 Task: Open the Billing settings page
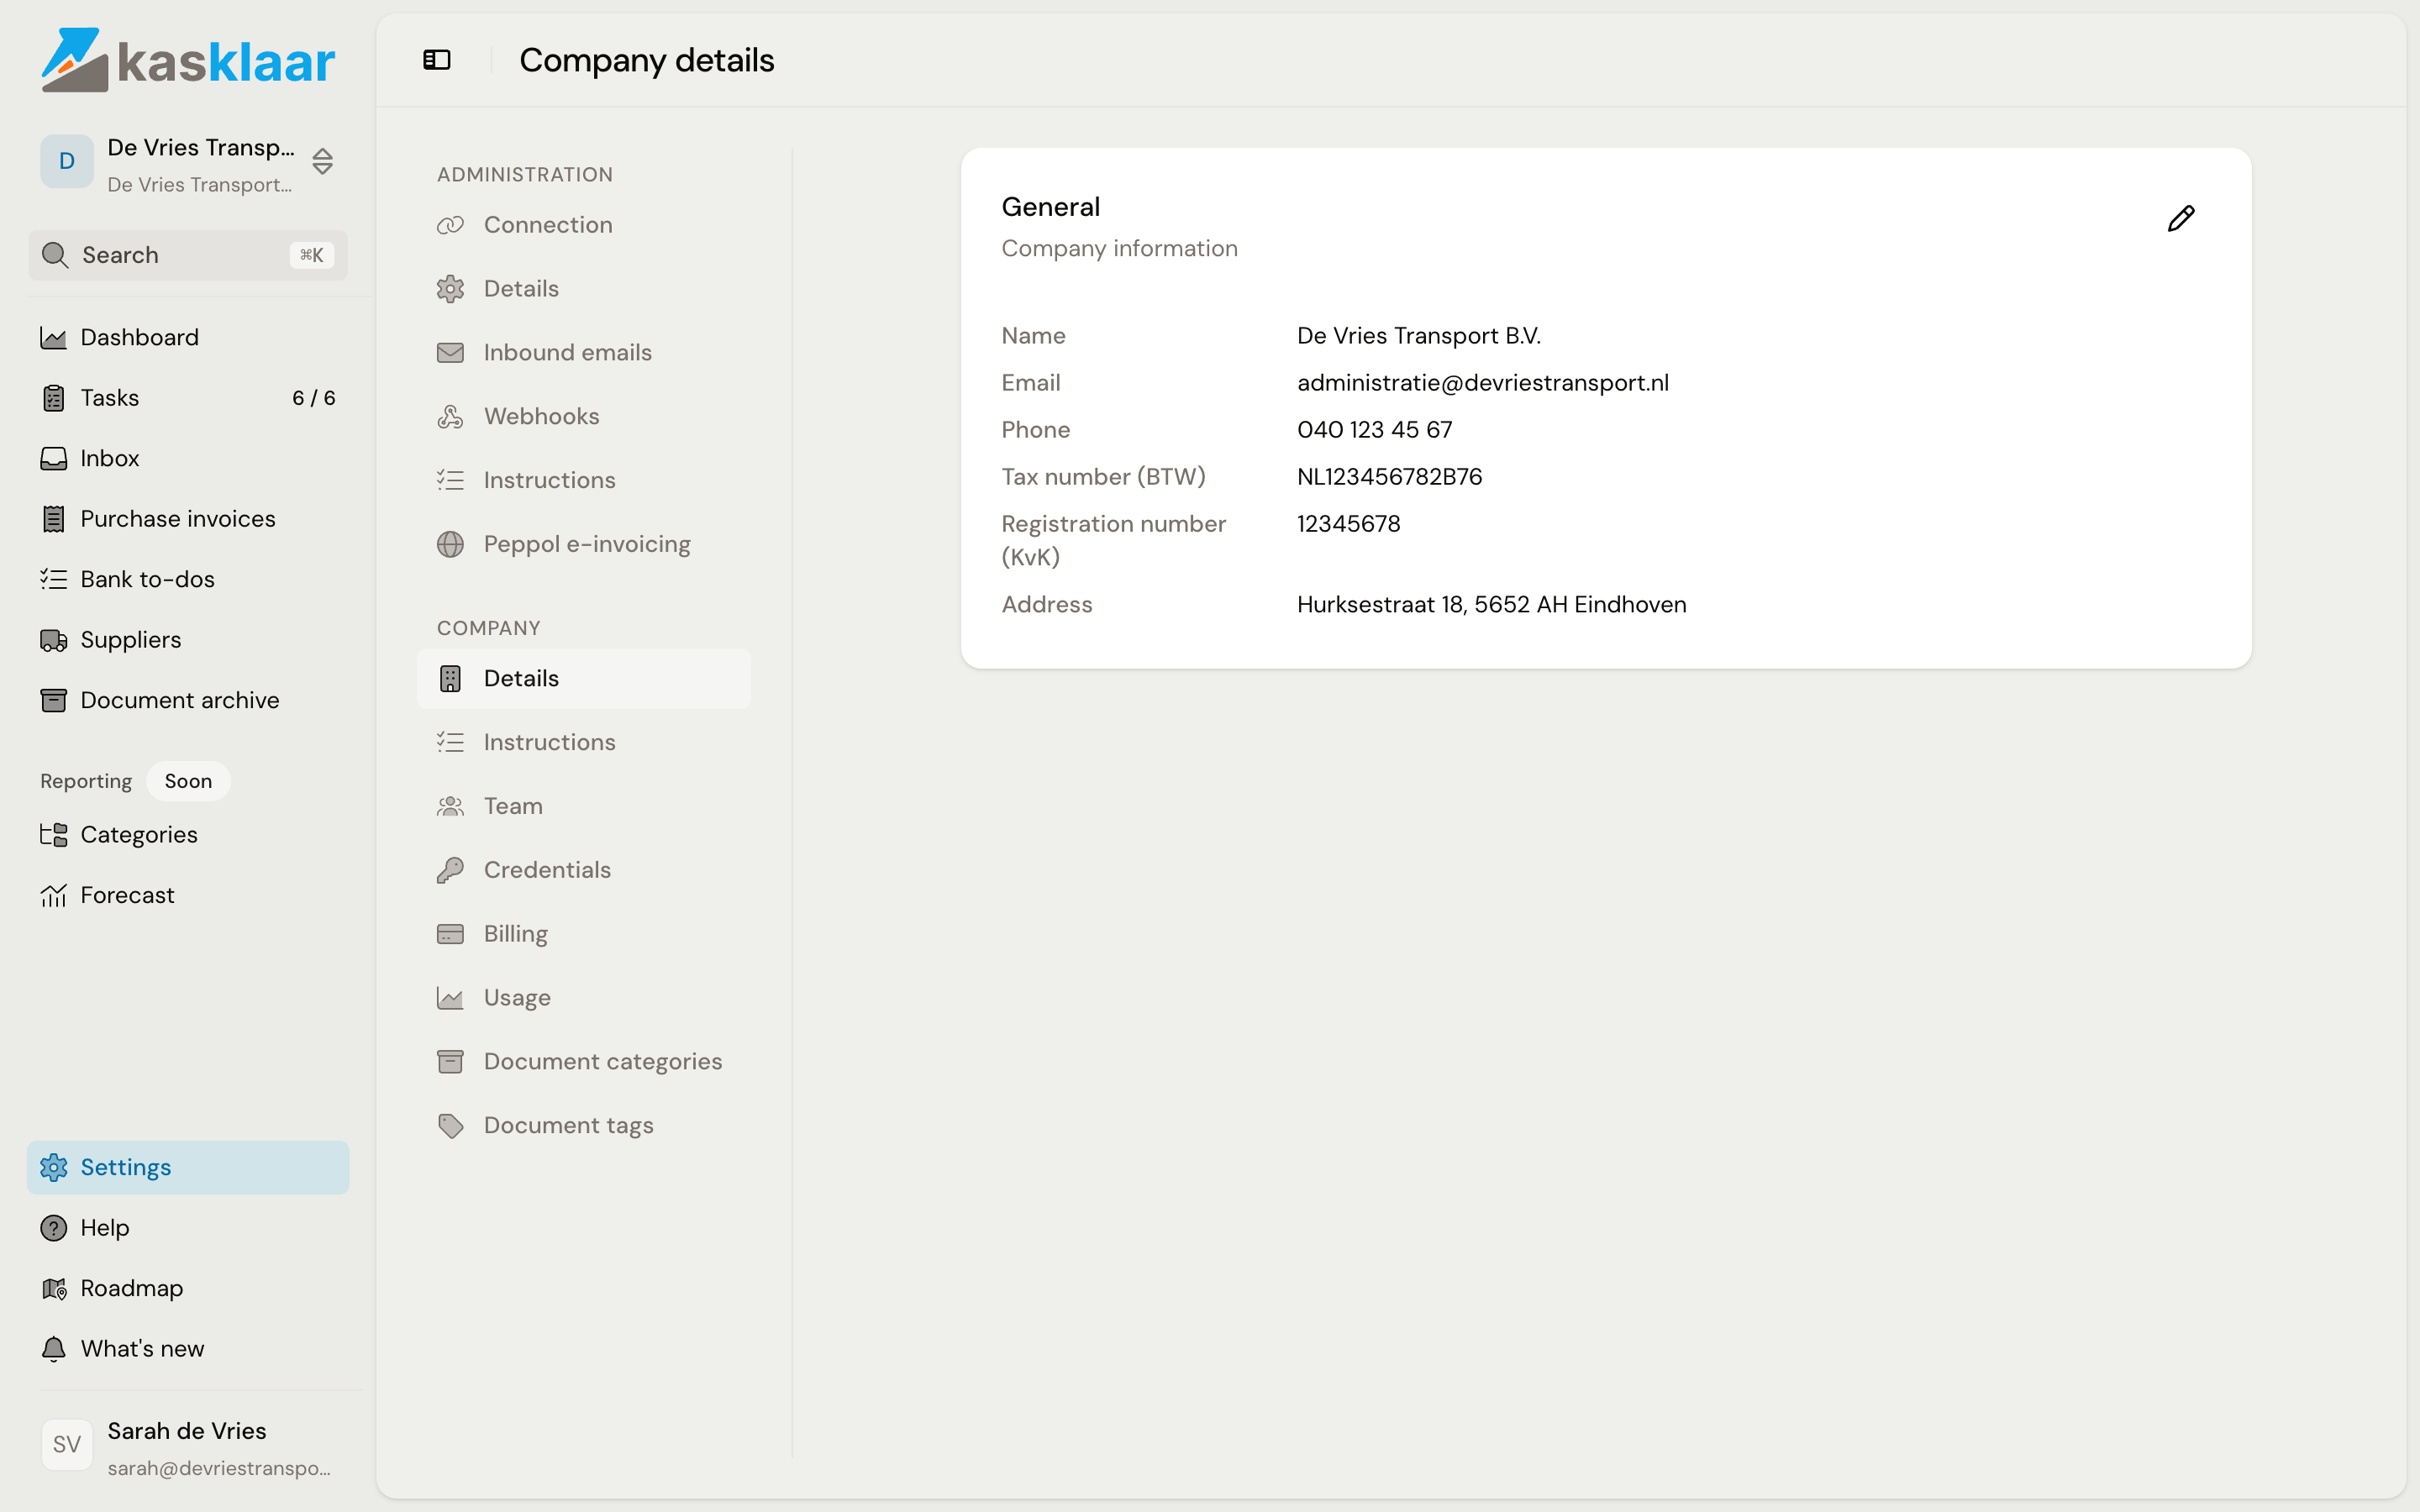(583, 934)
